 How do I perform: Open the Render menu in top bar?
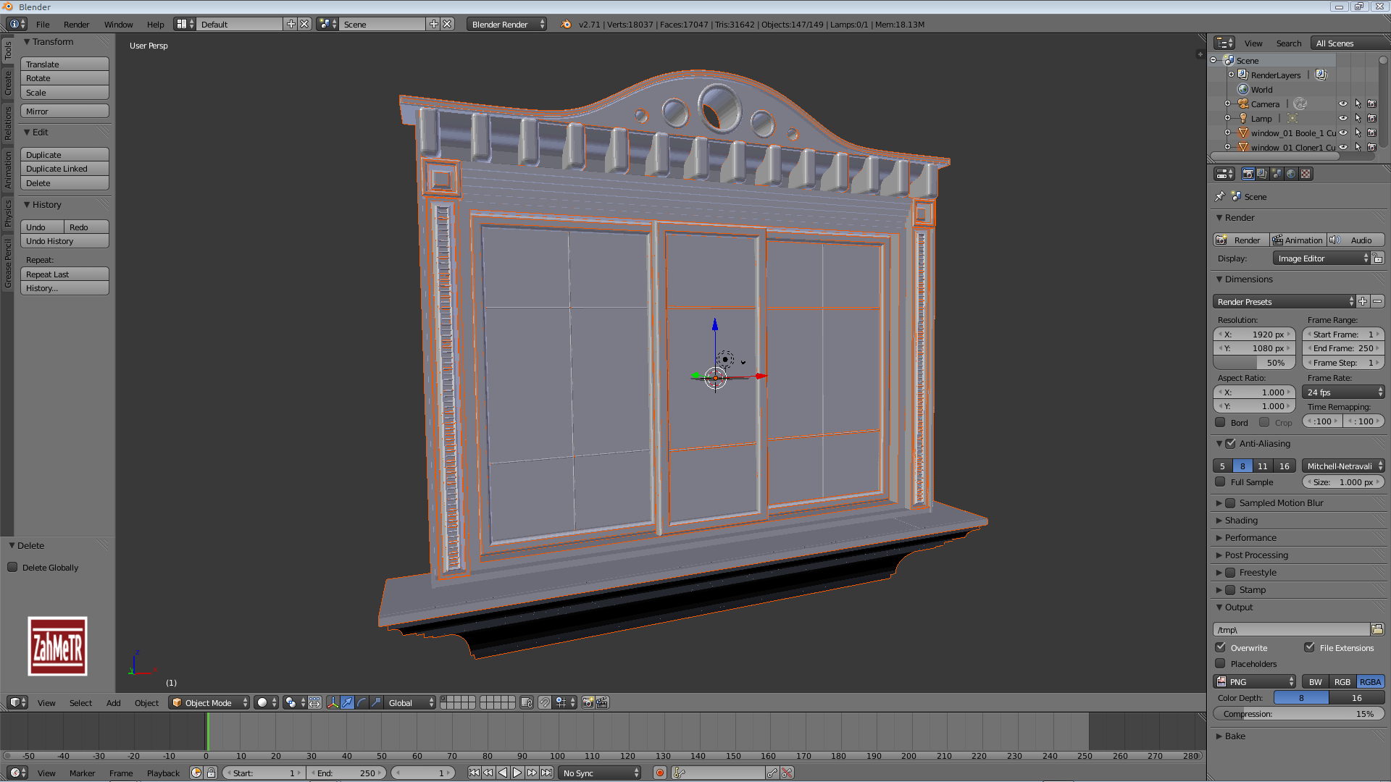click(76, 24)
